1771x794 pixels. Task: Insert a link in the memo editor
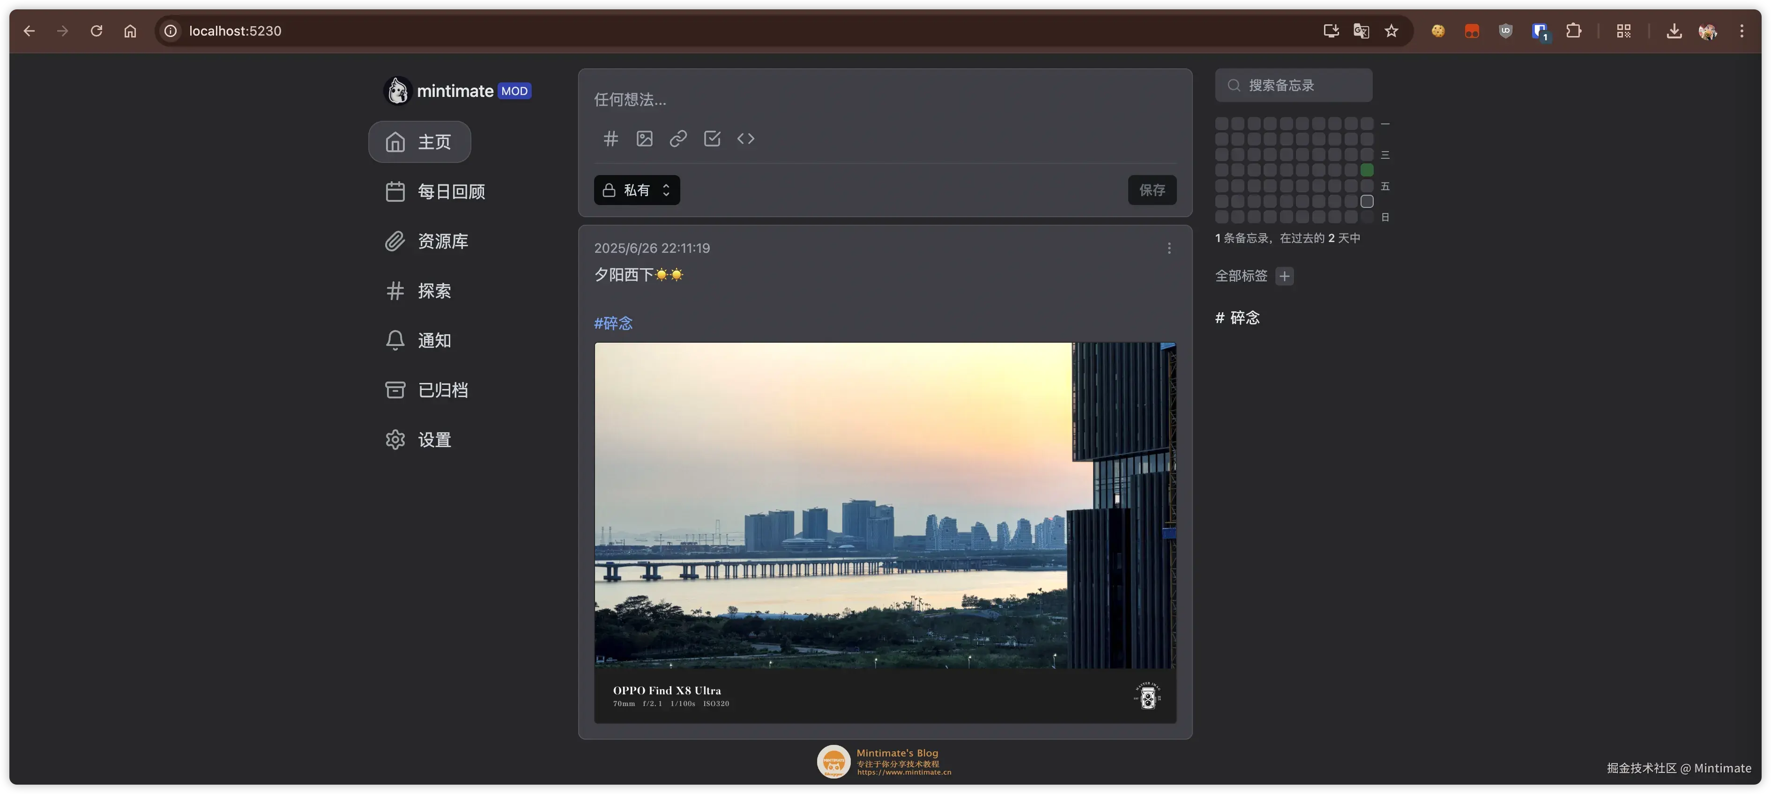[x=678, y=139]
